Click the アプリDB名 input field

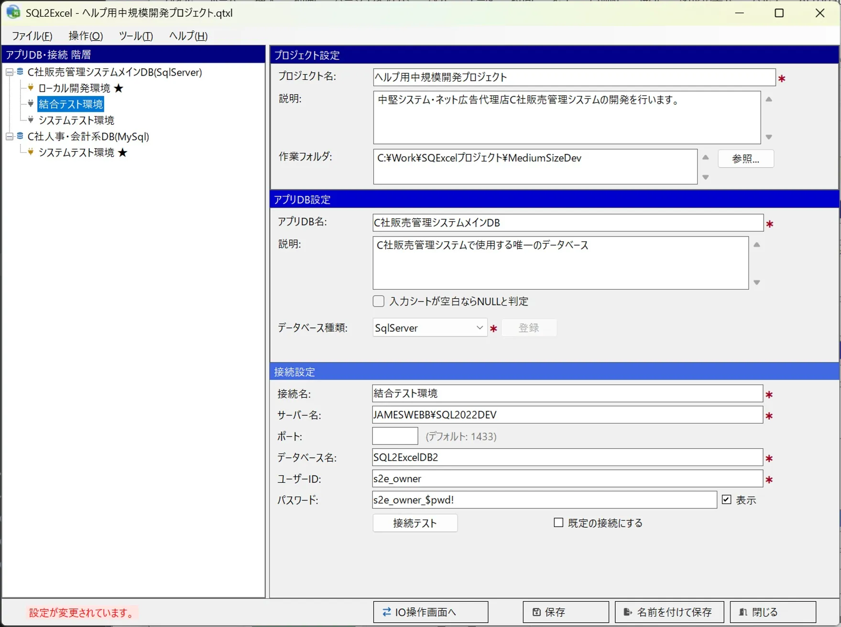[568, 223]
